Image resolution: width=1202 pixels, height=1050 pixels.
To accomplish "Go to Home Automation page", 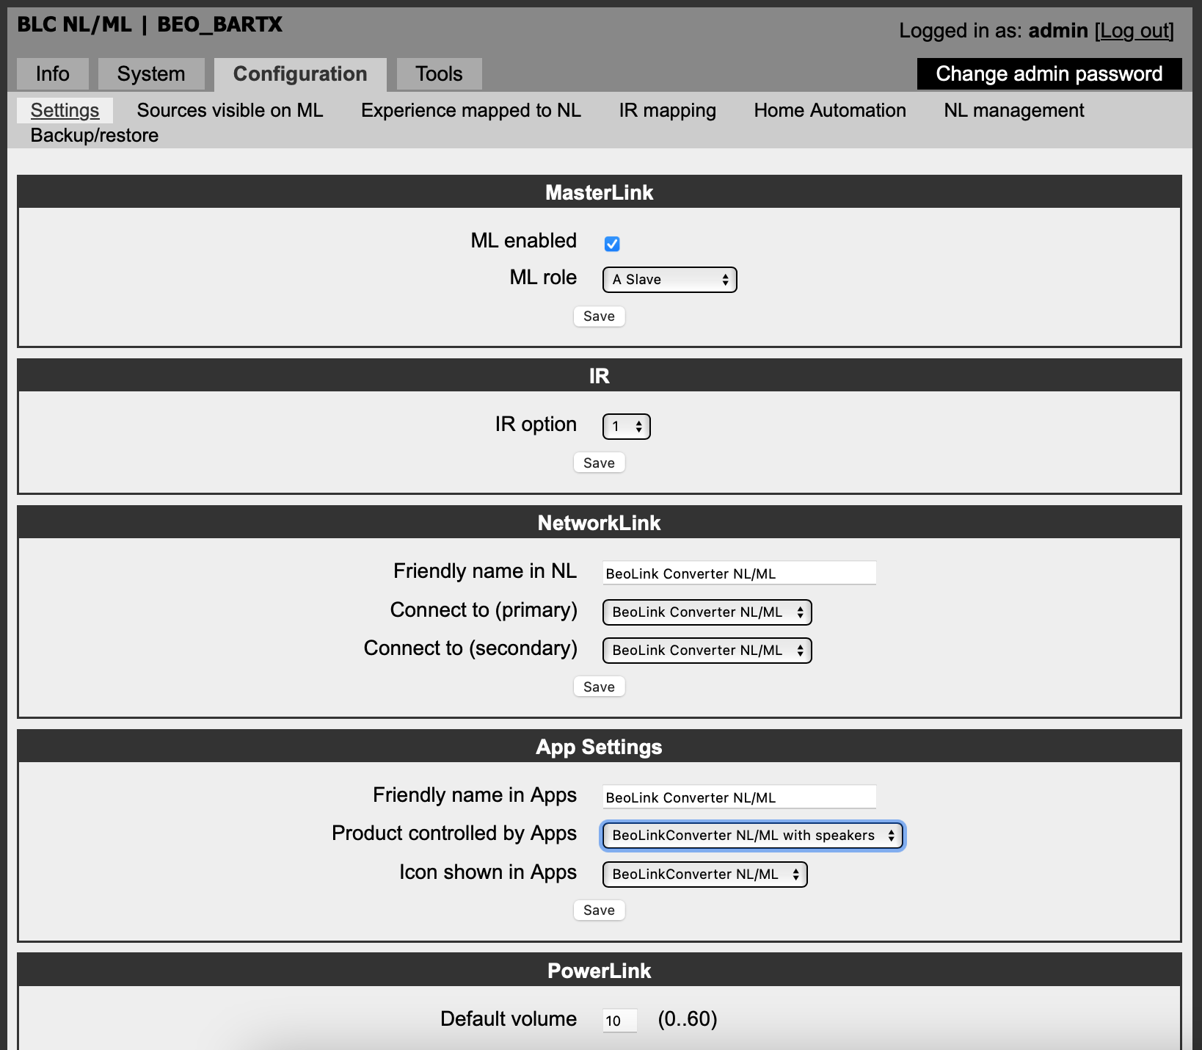I will click(x=830, y=110).
